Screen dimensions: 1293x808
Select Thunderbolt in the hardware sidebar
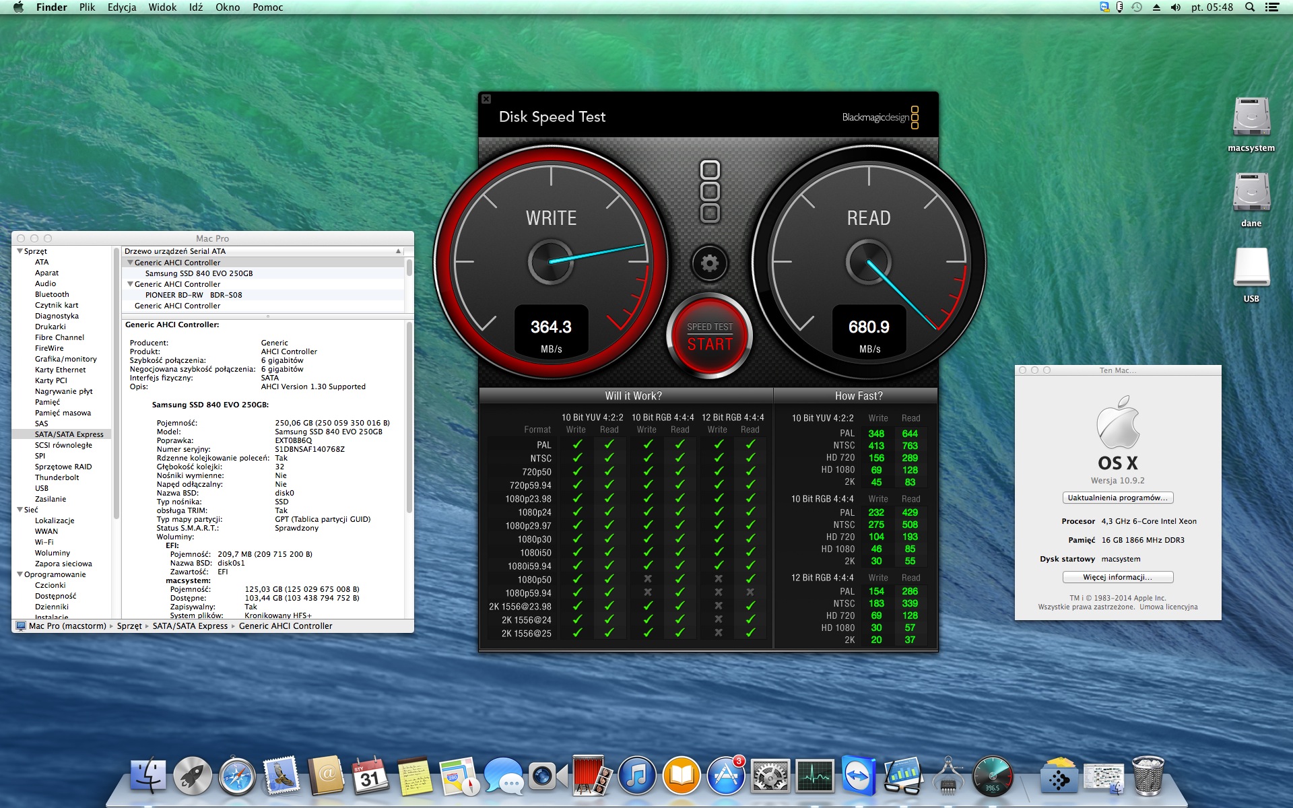[57, 477]
